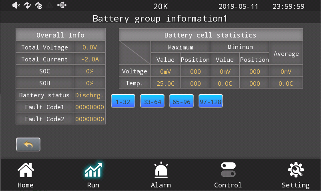Click the average voltage 0mV
The width and height of the screenshot is (321, 191).
(286, 72)
